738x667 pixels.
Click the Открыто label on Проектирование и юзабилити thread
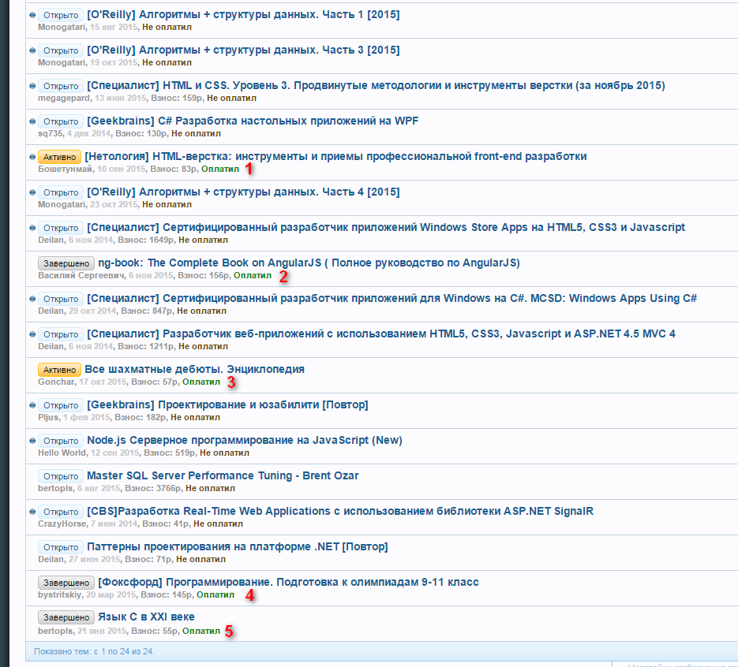61,405
